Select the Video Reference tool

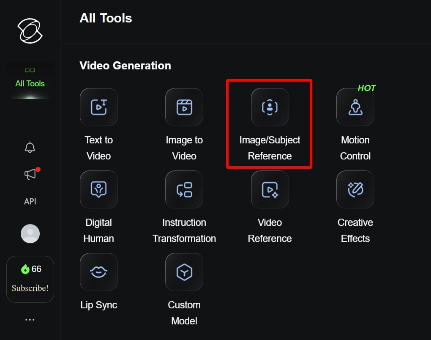coord(269,189)
